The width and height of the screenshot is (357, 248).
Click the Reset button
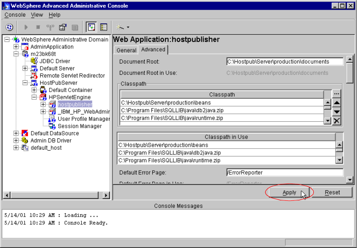pos(333,192)
